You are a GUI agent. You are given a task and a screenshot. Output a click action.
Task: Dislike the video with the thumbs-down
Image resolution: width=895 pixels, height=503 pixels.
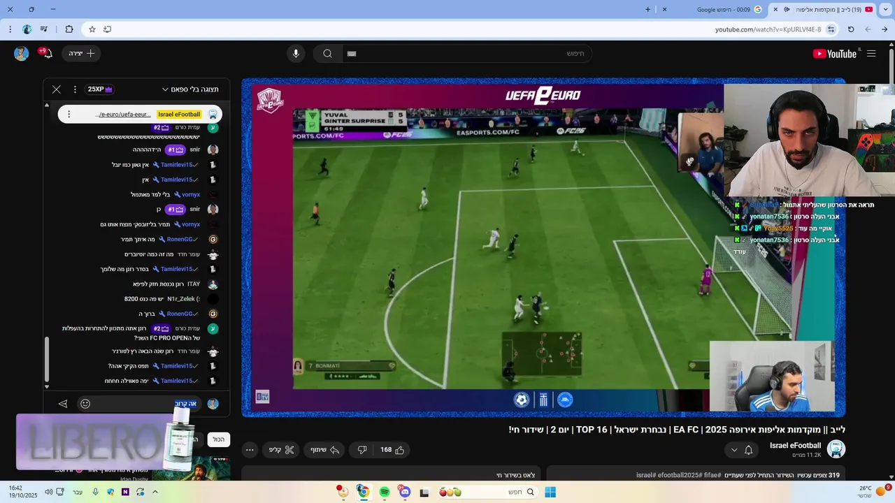(362, 450)
